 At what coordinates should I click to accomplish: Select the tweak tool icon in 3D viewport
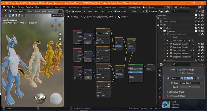5,15
